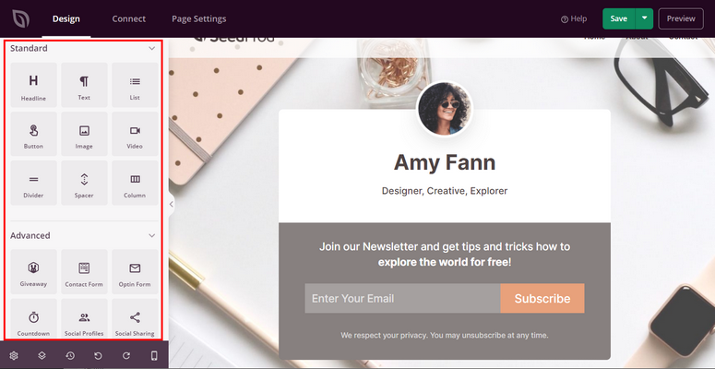
Task: Open the Optin Form block
Action: point(135,272)
